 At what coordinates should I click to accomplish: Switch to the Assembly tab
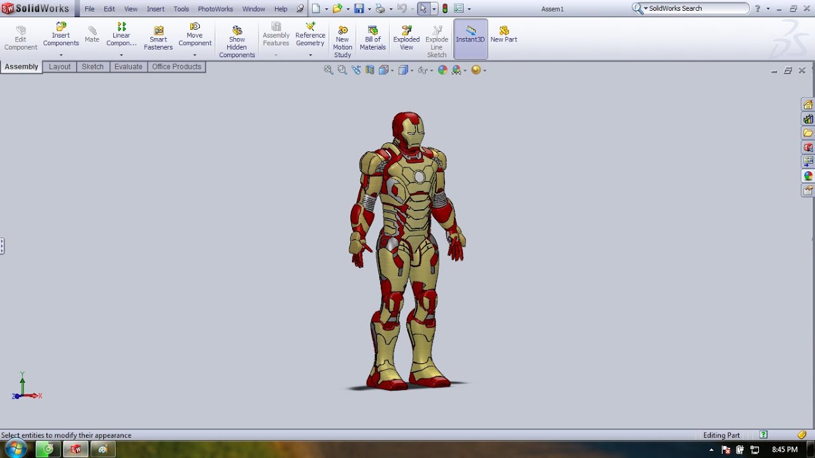(22, 67)
